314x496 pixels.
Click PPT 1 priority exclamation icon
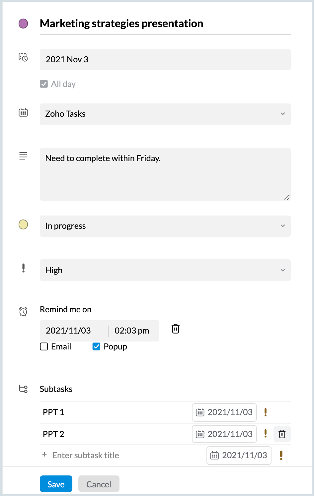(x=266, y=412)
